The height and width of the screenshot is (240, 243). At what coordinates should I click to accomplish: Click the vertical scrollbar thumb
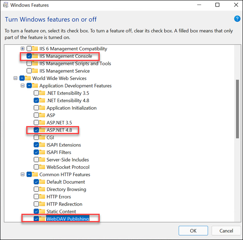pos(237,109)
